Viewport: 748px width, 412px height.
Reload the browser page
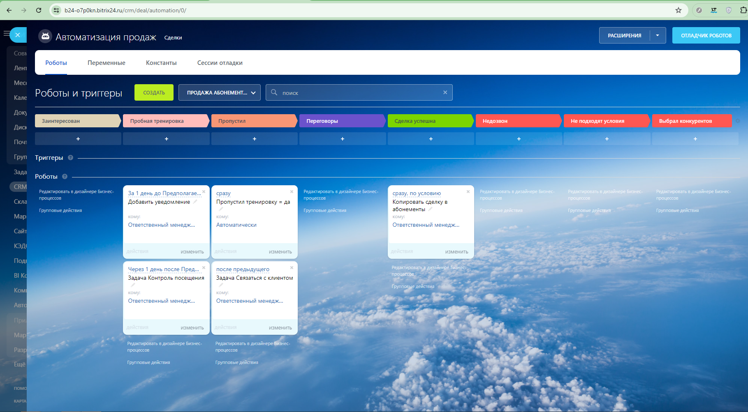[39, 10]
